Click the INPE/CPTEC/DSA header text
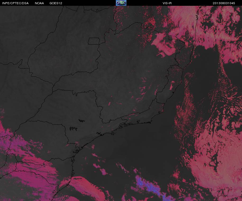 pos(15,3)
